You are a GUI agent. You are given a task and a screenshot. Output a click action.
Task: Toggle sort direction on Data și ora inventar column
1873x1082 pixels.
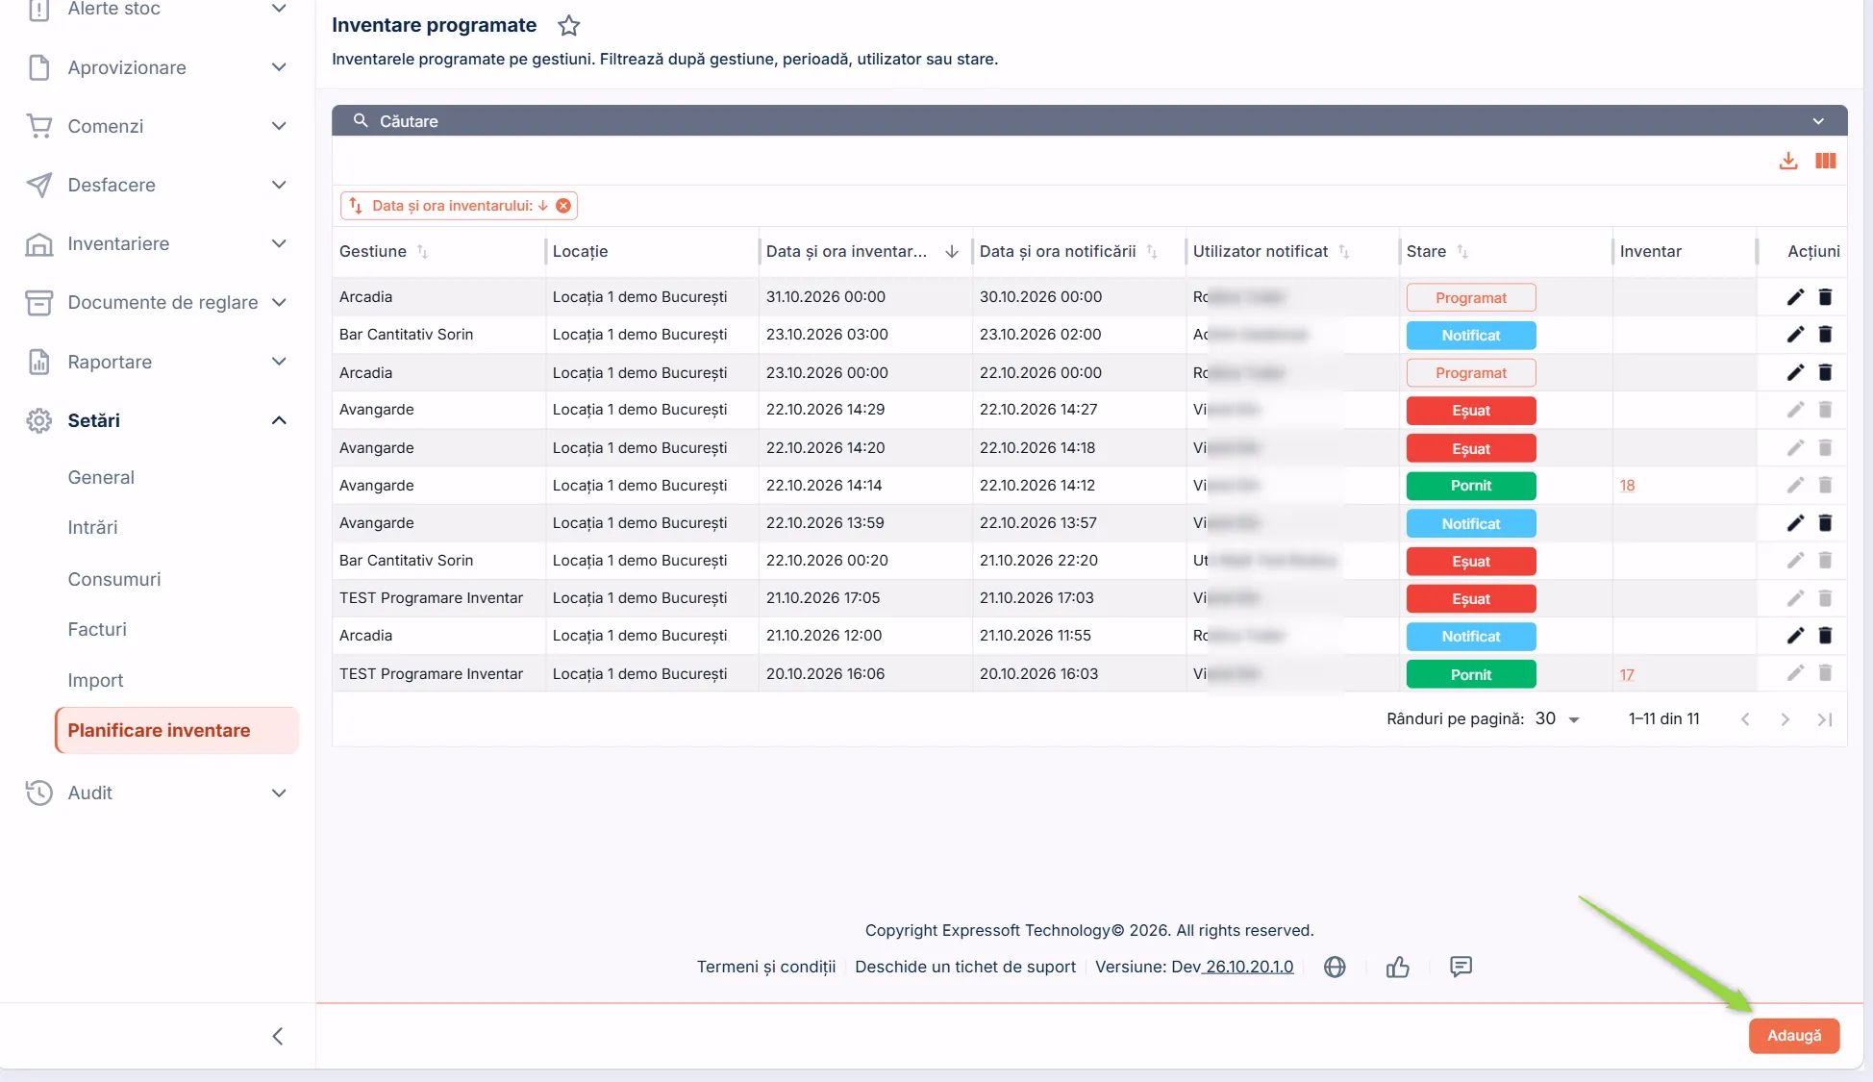[952, 252]
